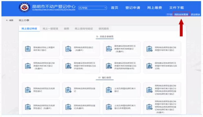
Task: Click the 昆明市不动产登记中心 logo emblem
Action: 24,8
